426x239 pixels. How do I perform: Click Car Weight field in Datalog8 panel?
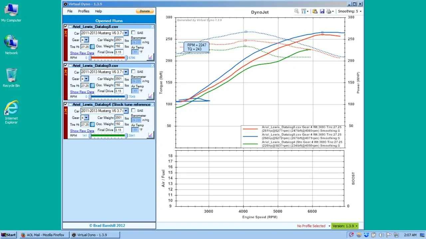[119, 40]
